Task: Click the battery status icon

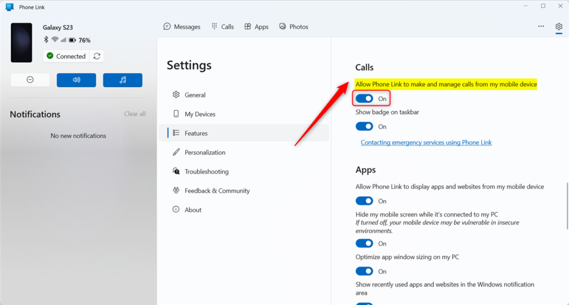Action: [73, 40]
